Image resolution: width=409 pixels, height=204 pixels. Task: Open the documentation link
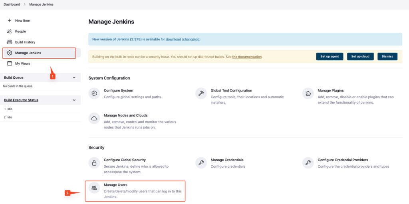pos(247,57)
